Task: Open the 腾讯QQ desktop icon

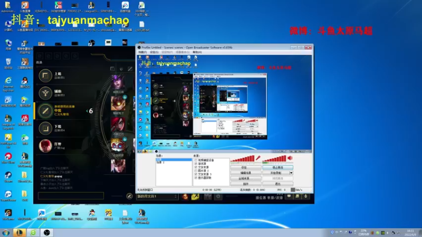Action: pyautogui.click(x=25, y=83)
